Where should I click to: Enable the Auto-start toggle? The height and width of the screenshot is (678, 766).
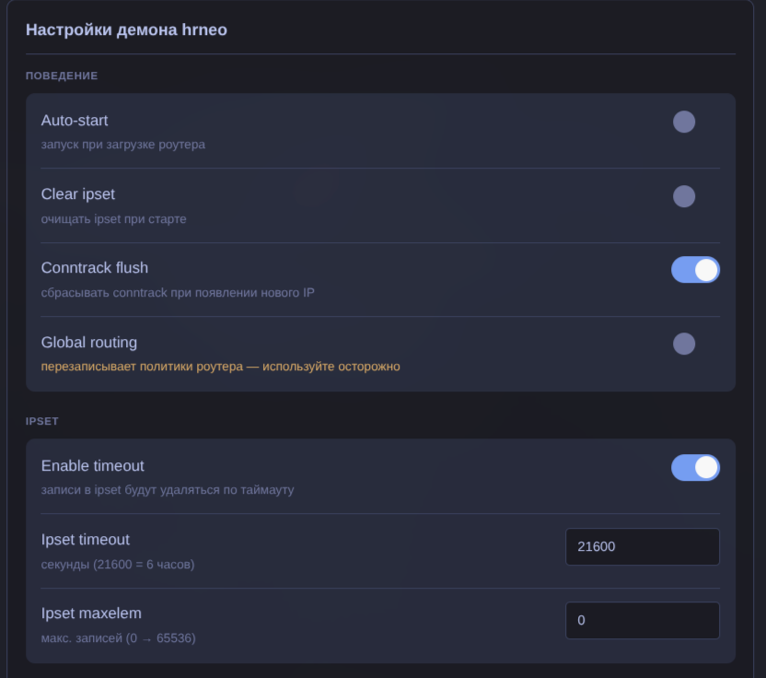point(694,122)
